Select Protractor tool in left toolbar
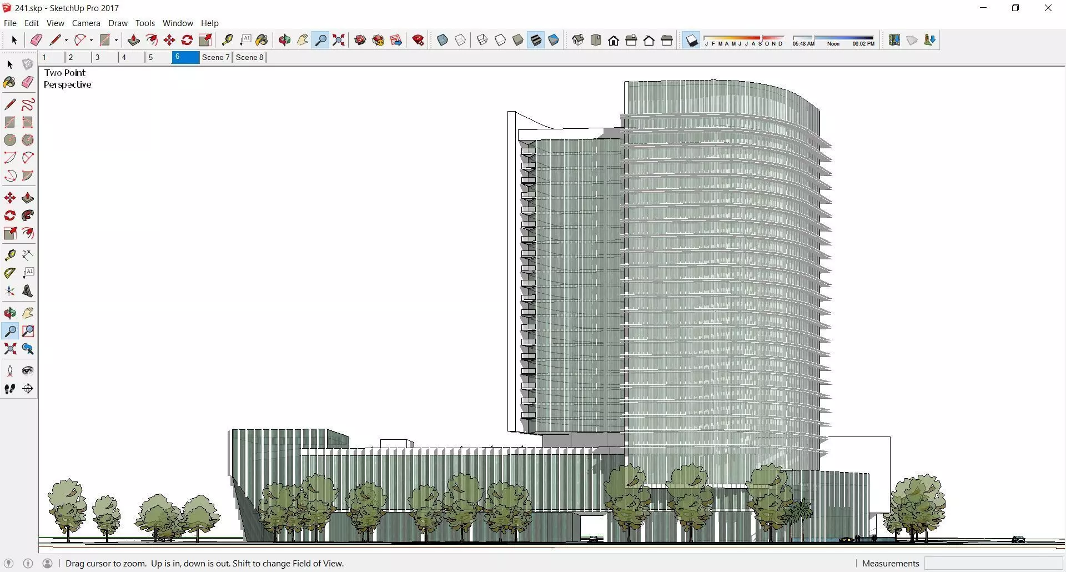The image size is (1066, 572). click(x=10, y=273)
